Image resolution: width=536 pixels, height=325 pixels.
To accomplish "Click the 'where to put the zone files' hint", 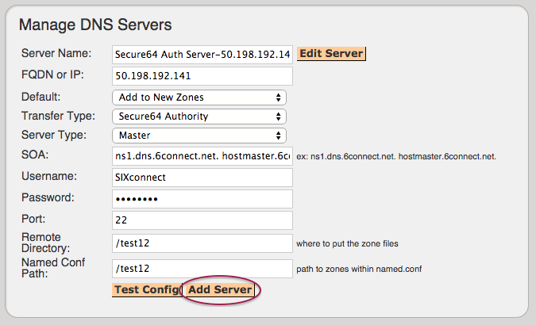I will point(347,244).
